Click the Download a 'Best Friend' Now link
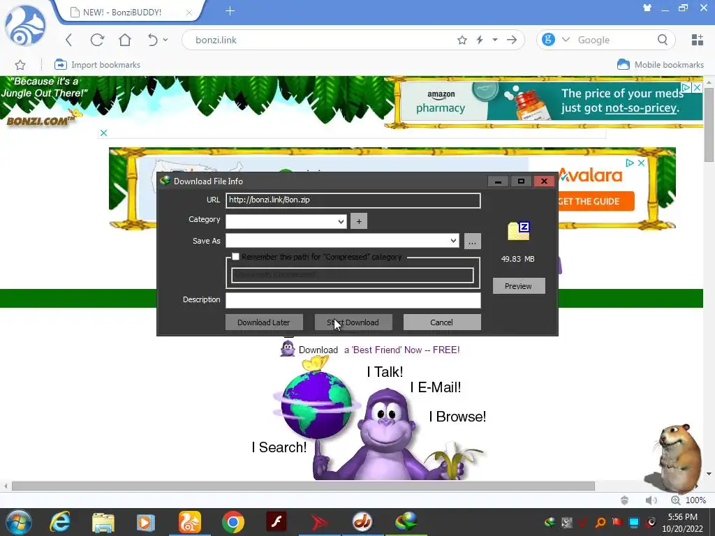 pyautogui.click(x=379, y=350)
